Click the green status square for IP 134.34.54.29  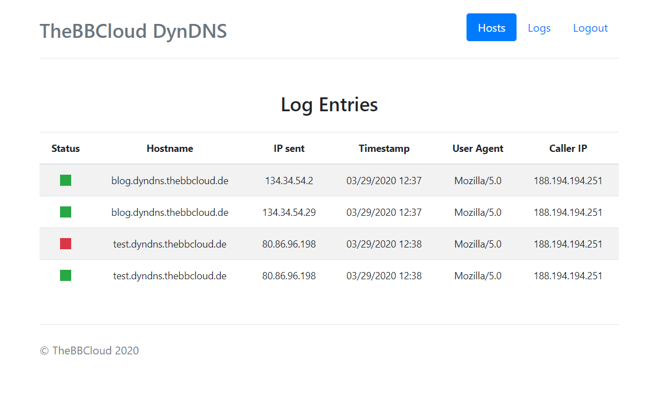[x=66, y=212]
